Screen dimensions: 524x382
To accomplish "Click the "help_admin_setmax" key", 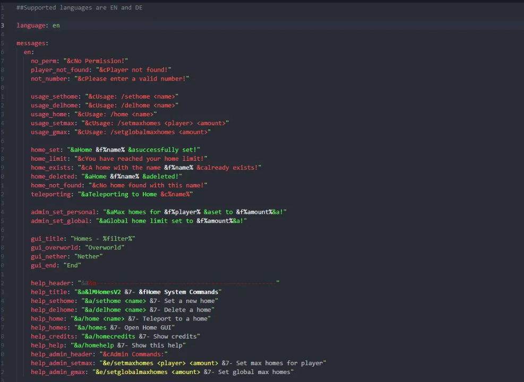I will [61, 363].
